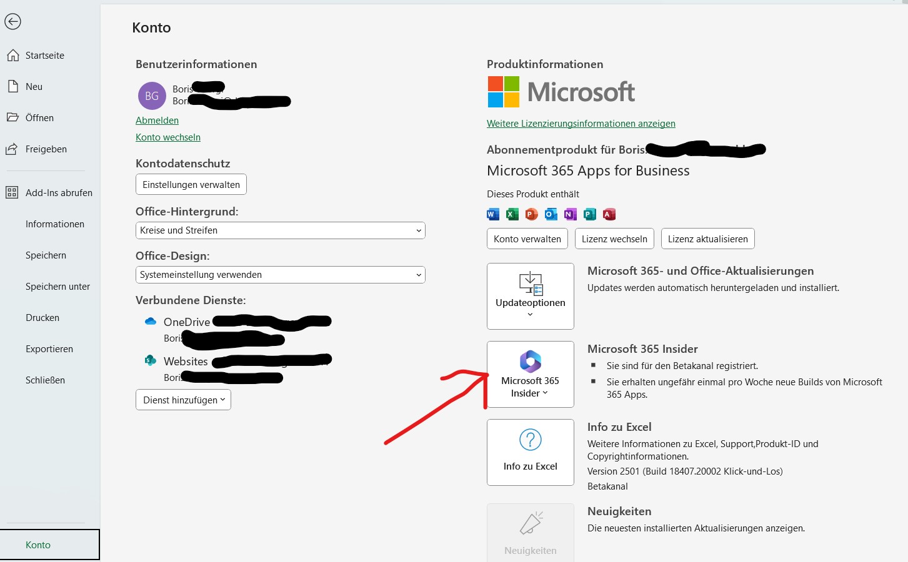Click Einstellungen verwalten button
The height and width of the screenshot is (562, 908).
tap(191, 185)
